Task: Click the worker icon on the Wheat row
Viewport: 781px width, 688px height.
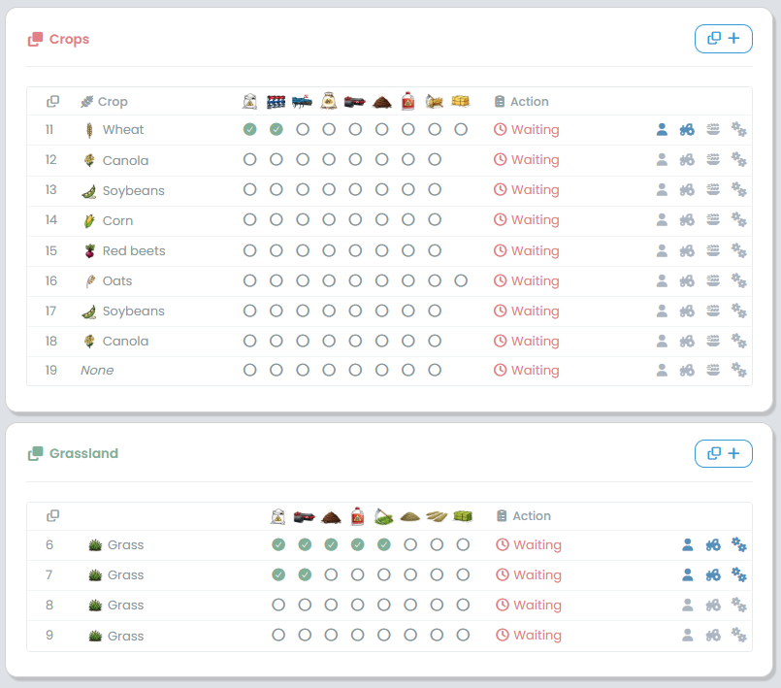Action: click(x=662, y=129)
